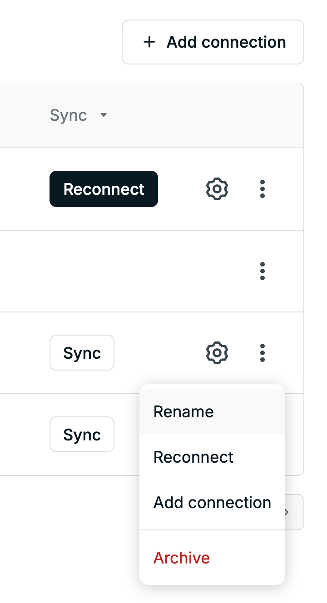Click the dark Reconnect button
The width and height of the screenshot is (327, 603).
point(104,189)
